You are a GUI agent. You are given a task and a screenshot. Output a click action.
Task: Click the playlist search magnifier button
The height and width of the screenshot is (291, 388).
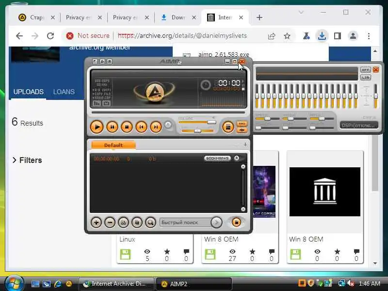pyautogui.click(x=150, y=223)
